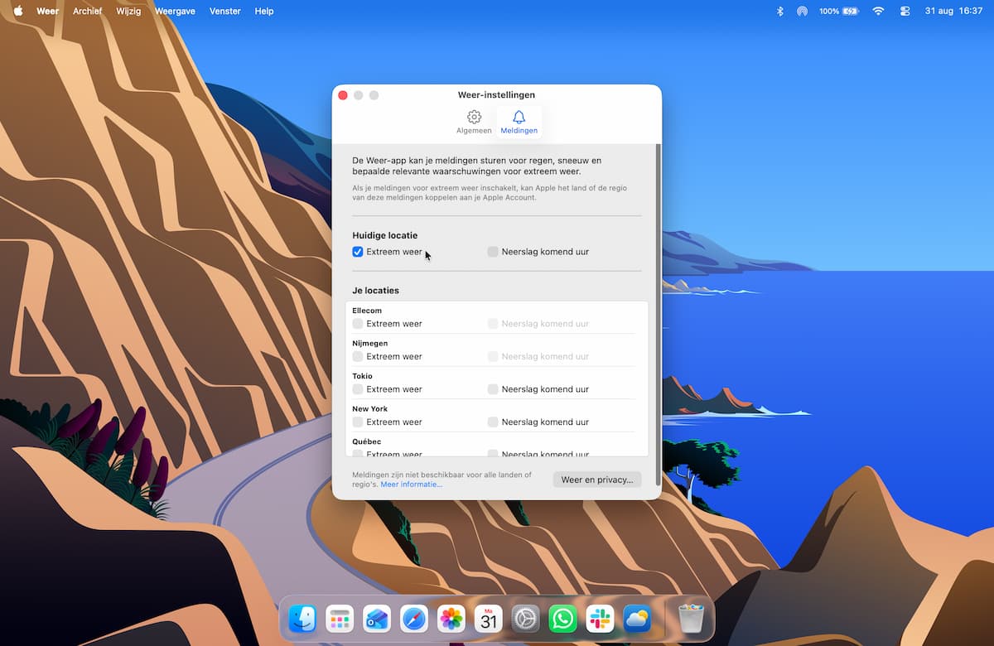Viewport: 994px width, 646px height.
Task: Enable Neerslag komend uur for Tokio
Action: 493,389
